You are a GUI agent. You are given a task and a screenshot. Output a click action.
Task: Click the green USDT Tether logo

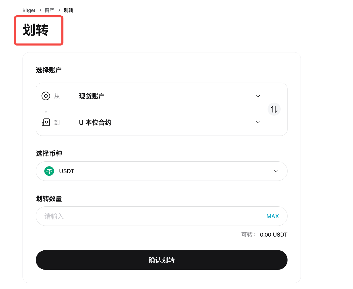(49, 171)
